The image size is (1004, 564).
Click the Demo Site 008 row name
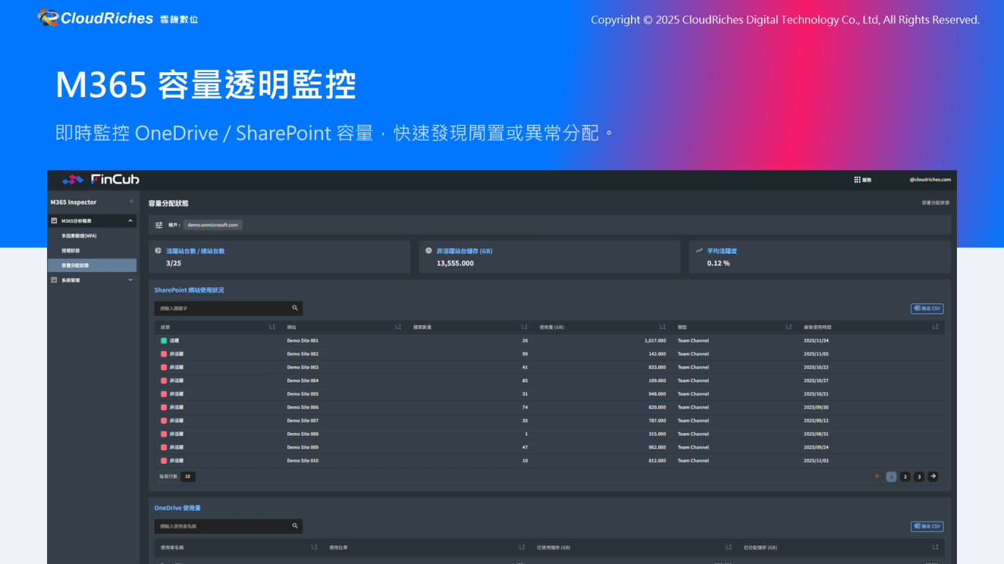[x=303, y=434]
